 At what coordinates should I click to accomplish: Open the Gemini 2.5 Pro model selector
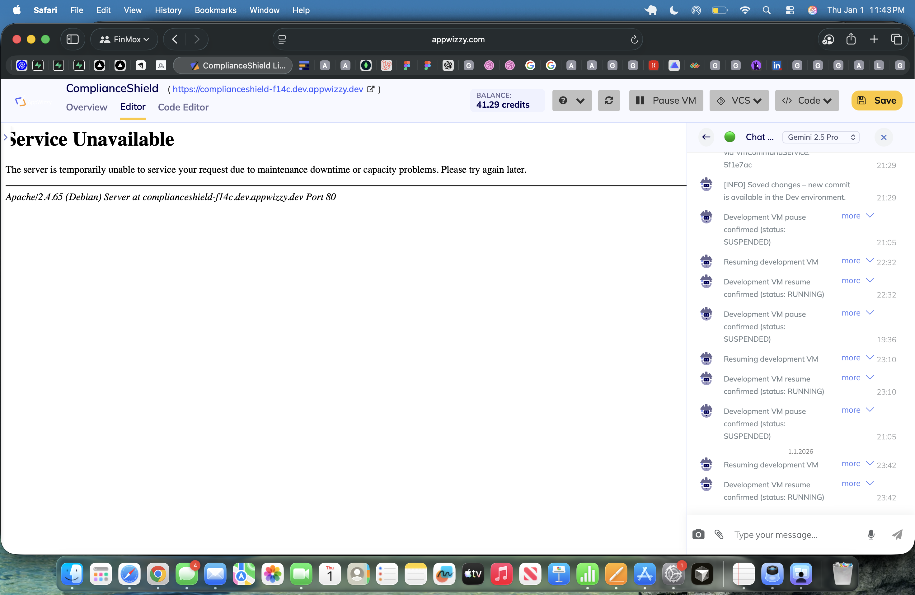pos(820,137)
